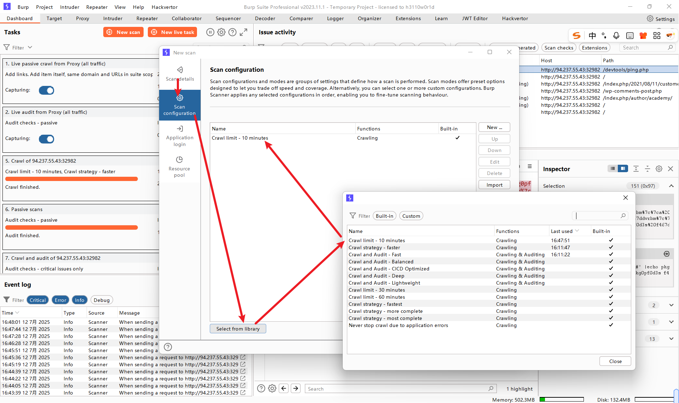
Task: Open the Intruder menu
Action: [69, 7]
